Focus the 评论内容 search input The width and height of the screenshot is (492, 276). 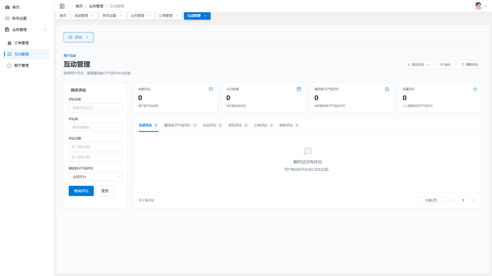[x=95, y=108]
